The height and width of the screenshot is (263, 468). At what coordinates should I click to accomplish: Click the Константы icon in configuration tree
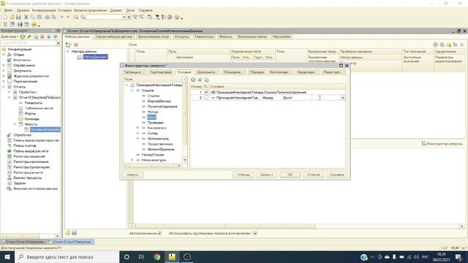(x=10, y=60)
